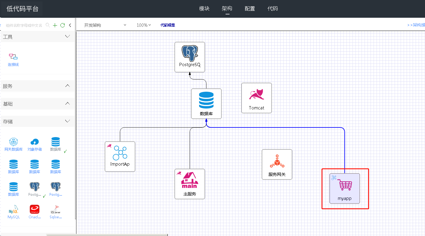Choose the MySQL component in palette
Screen dimensions: 425x236
14,211
